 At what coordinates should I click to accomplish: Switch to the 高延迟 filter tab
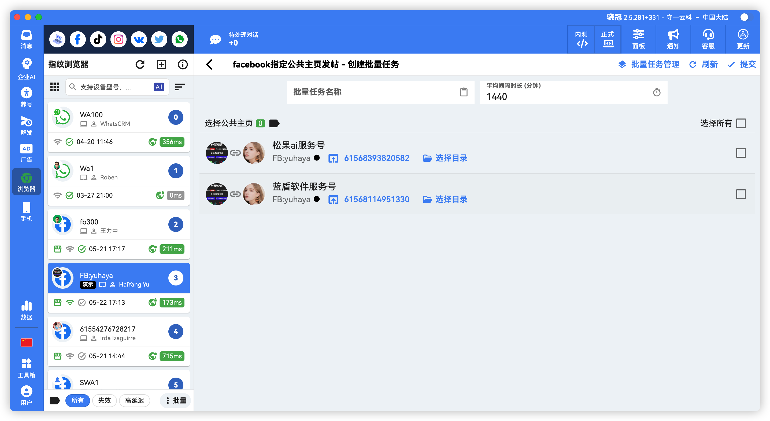135,401
